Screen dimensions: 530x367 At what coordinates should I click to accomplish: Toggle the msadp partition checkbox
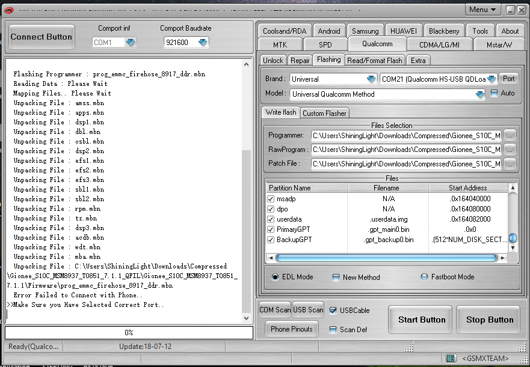[x=270, y=199]
